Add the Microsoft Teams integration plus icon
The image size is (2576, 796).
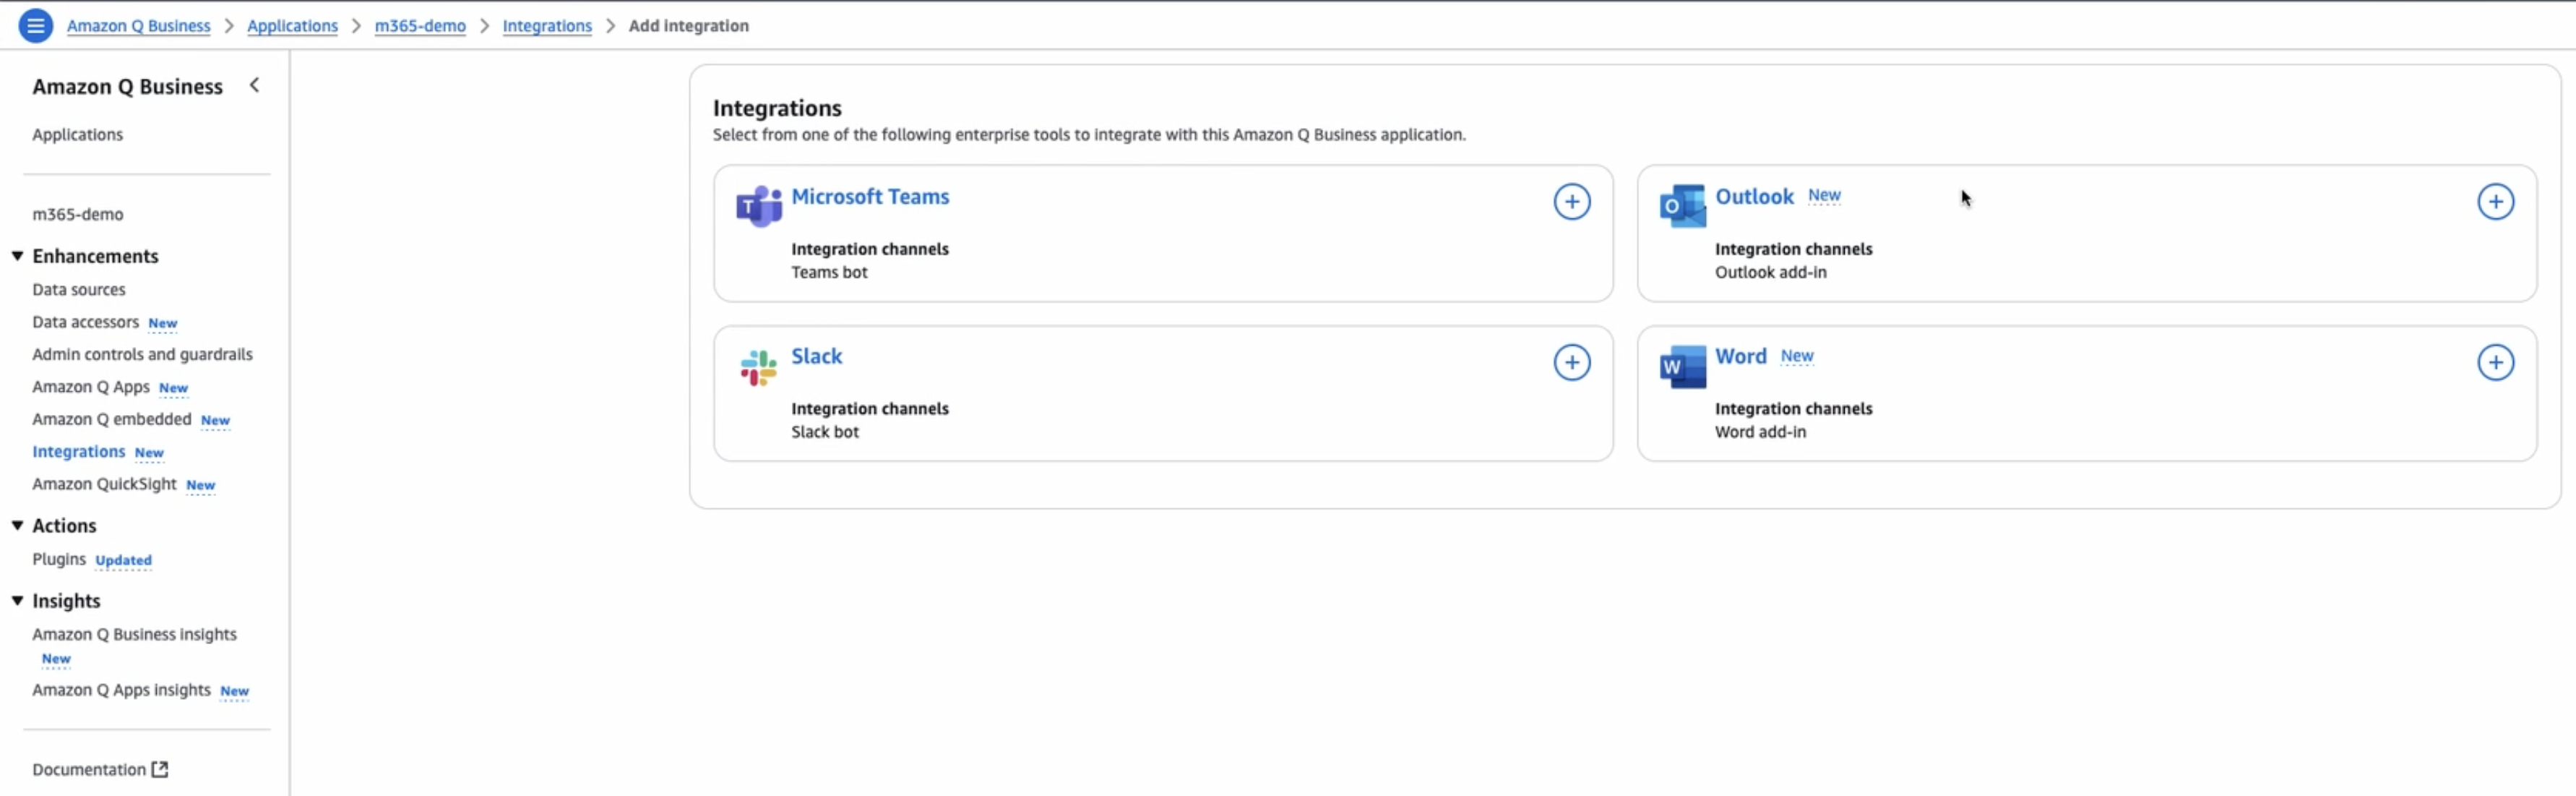point(1571,202)
